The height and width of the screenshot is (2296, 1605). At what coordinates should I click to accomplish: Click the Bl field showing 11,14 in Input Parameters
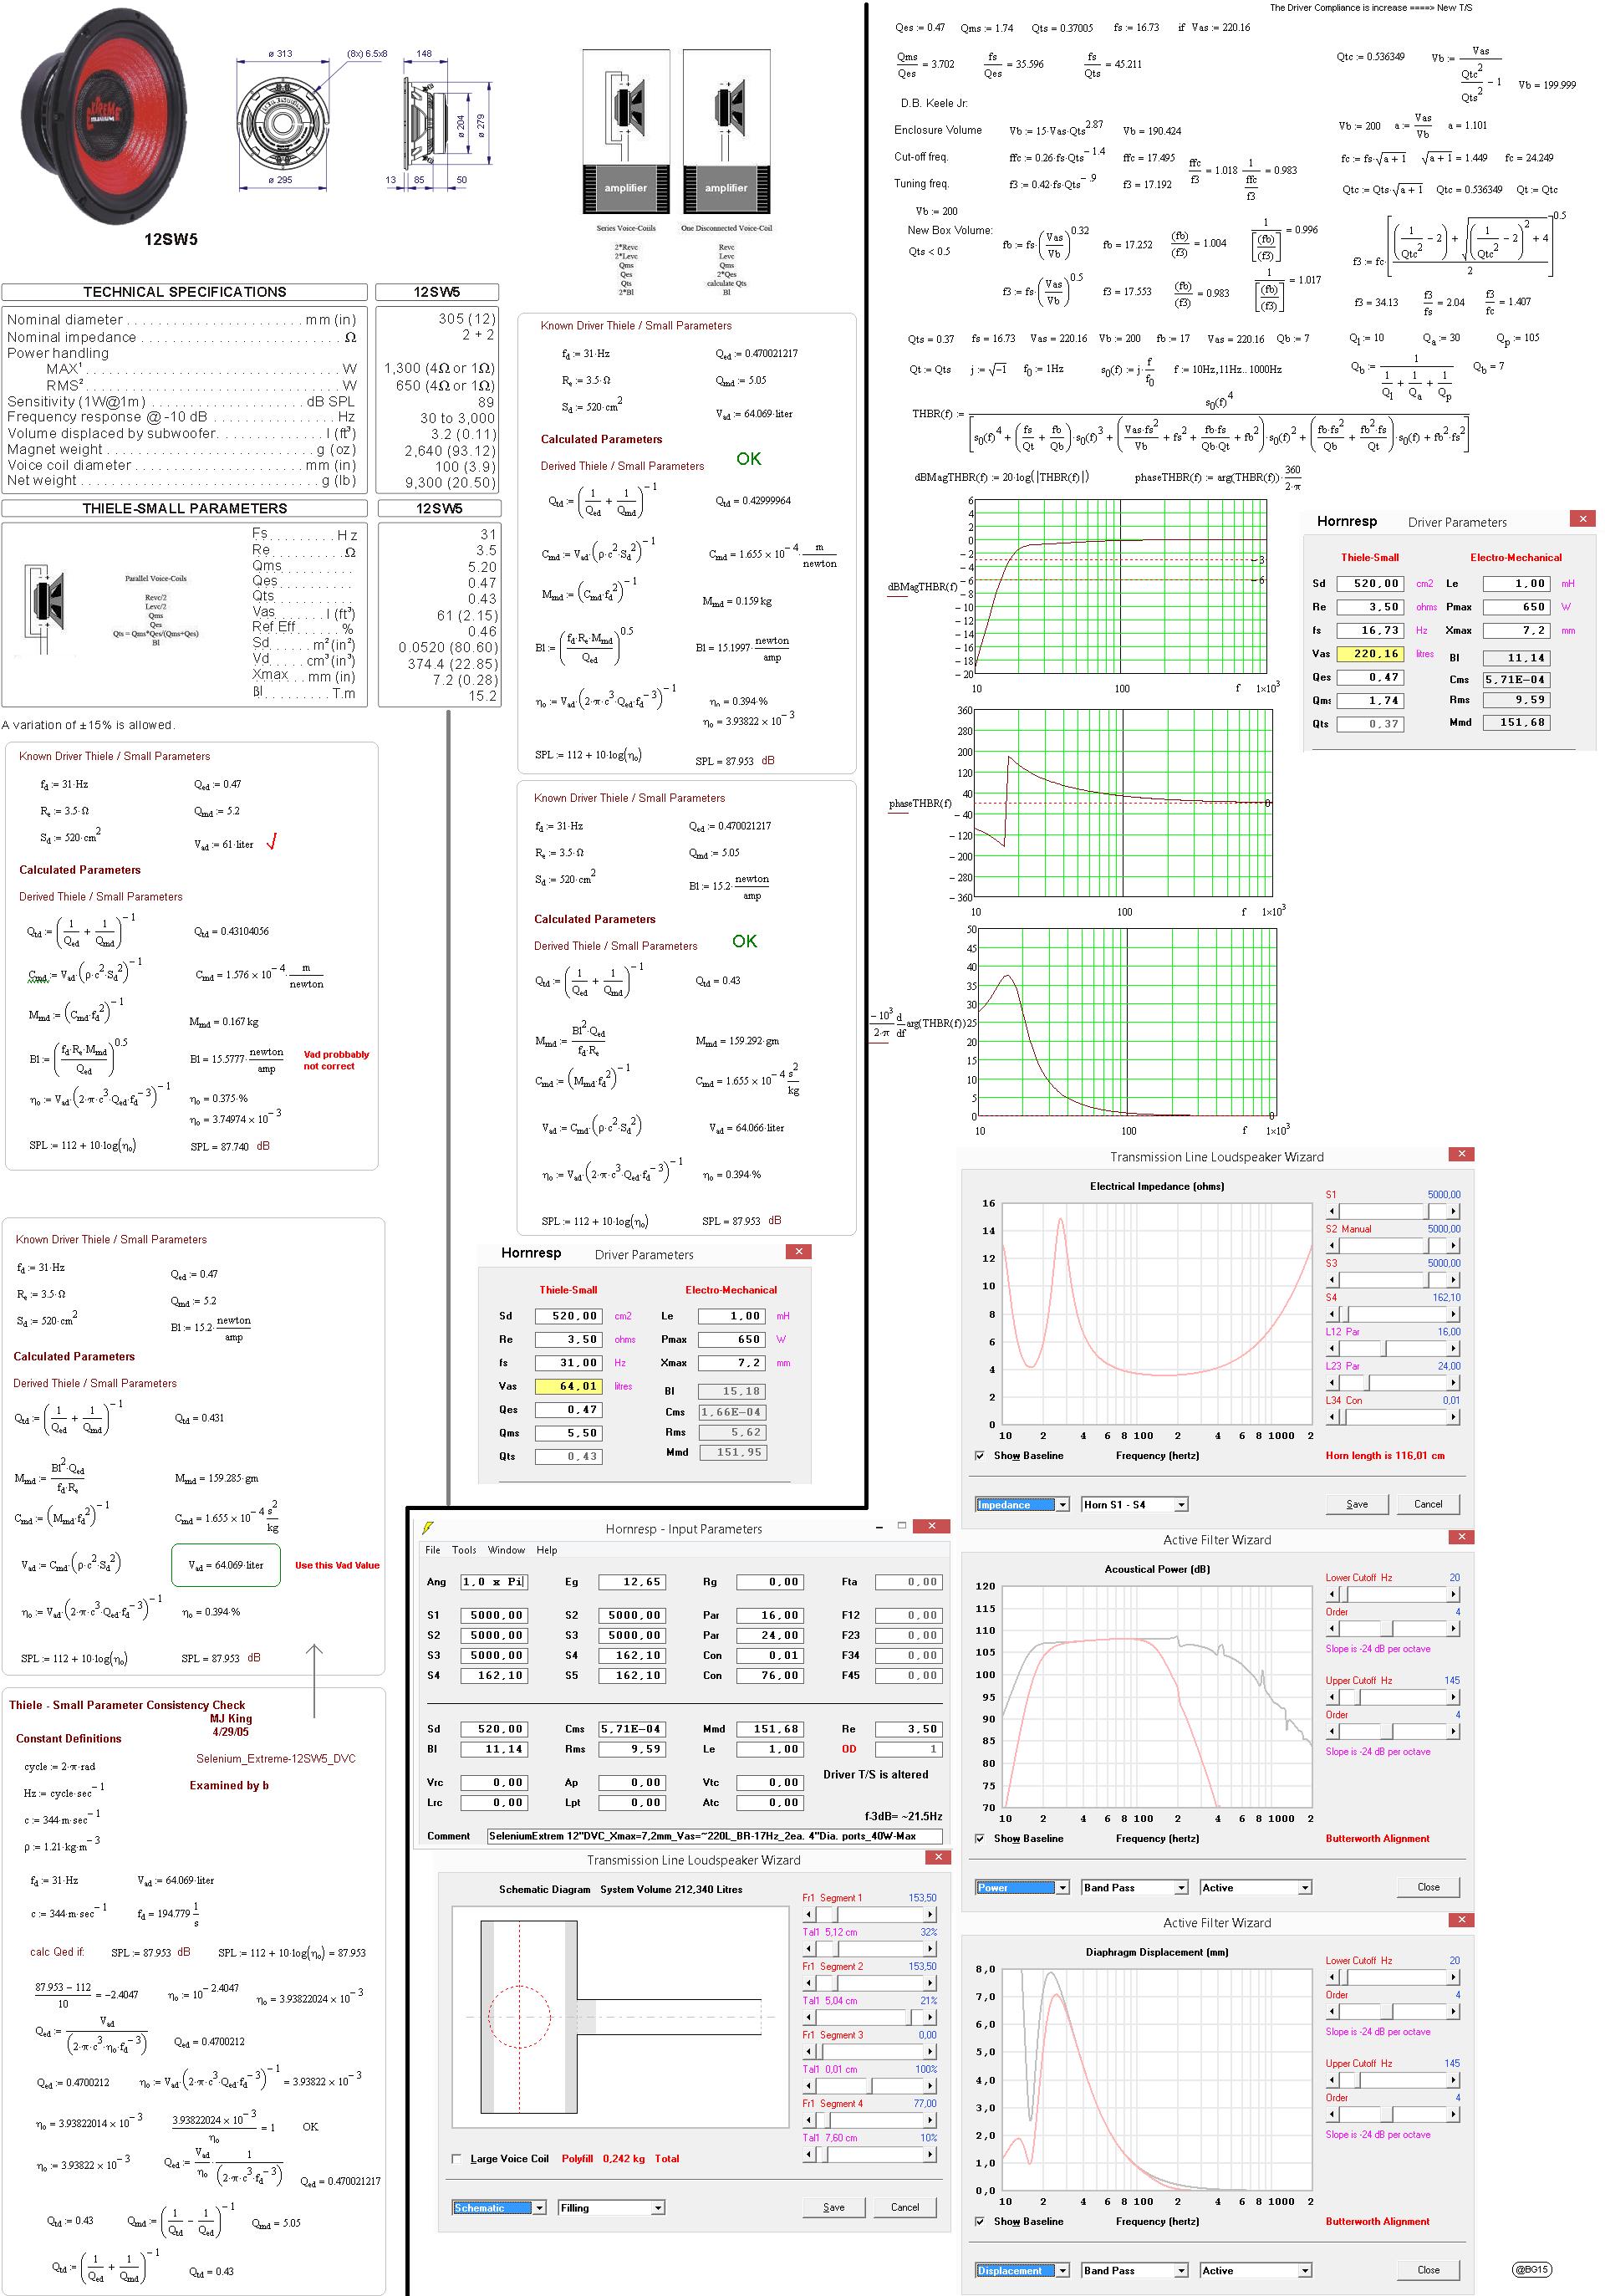point(493,1749)
